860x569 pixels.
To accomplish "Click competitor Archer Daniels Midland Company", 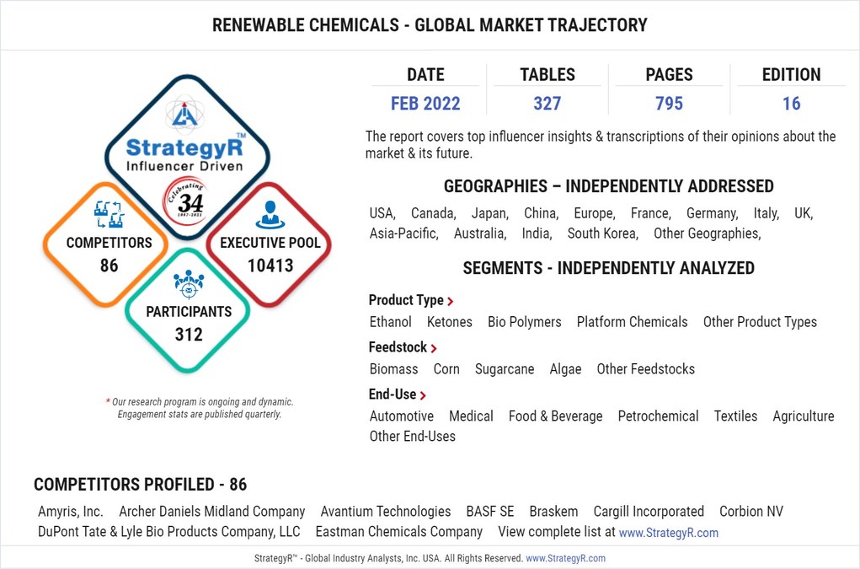I will click(x=211, y=512).
